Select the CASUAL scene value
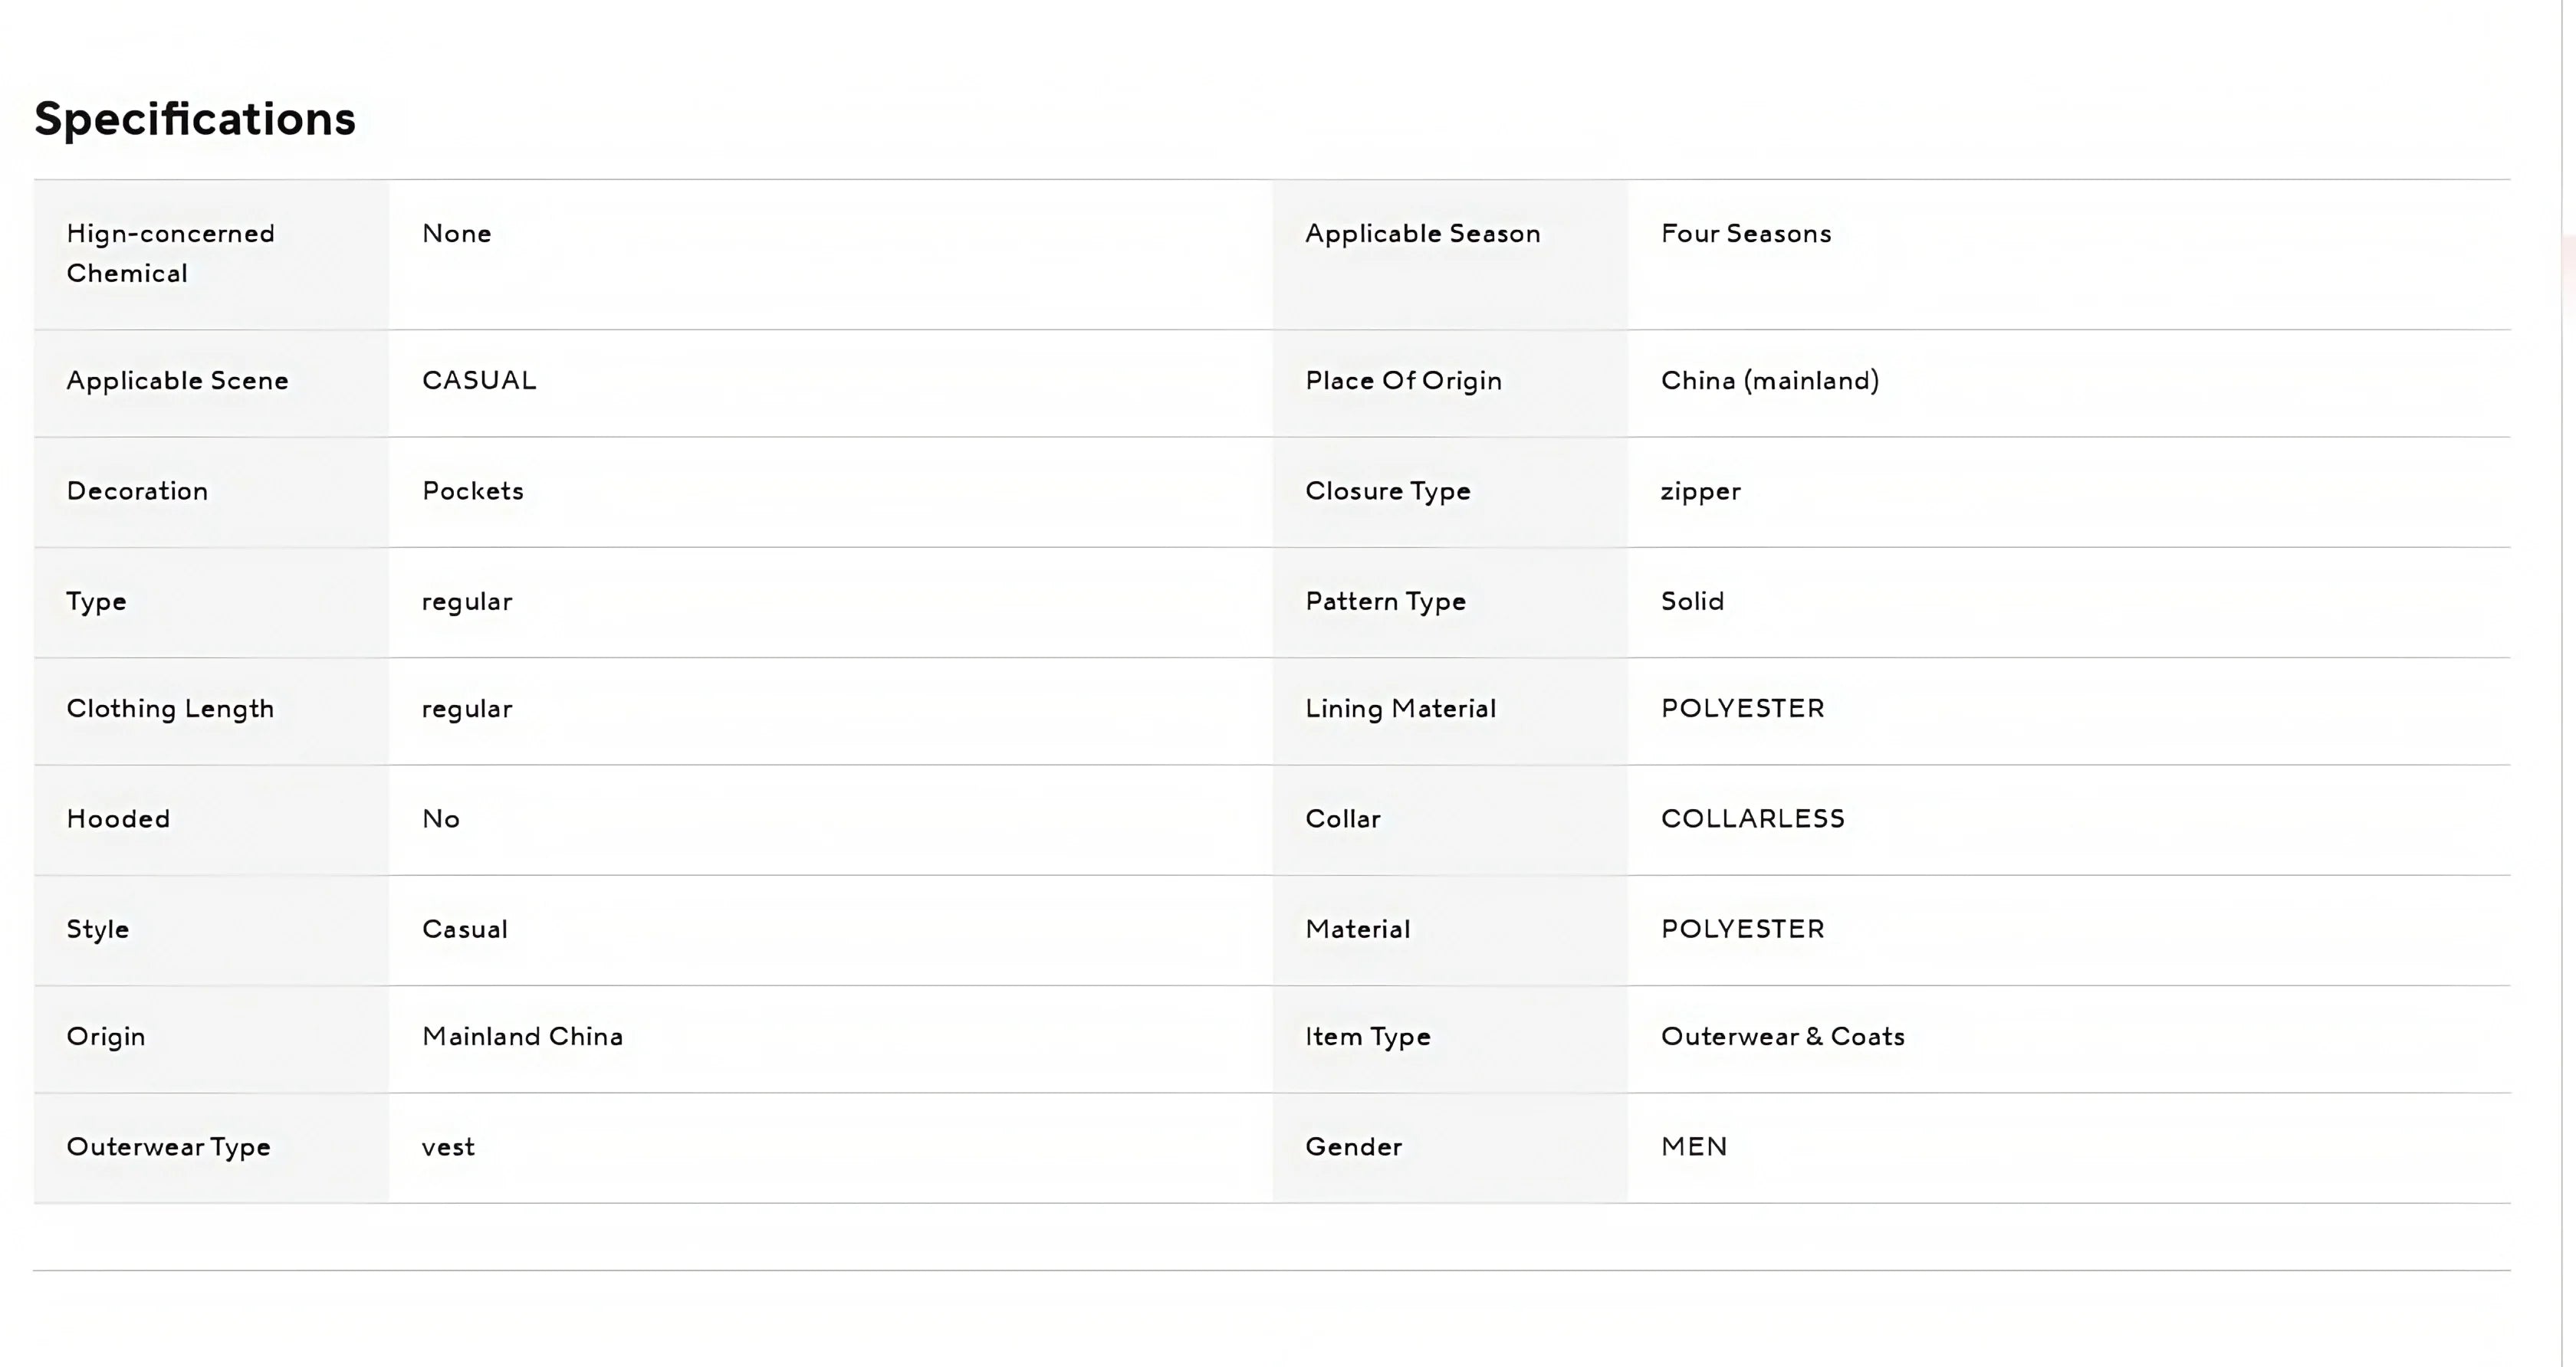This screenshot has height=1367, width=2576. 479,381
